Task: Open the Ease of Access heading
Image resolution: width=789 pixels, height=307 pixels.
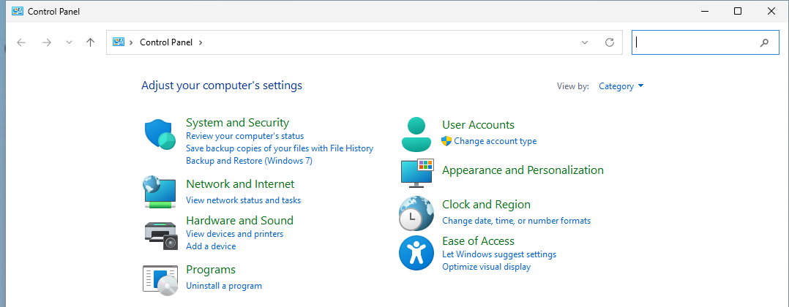Action: click(x=478, y=241)
